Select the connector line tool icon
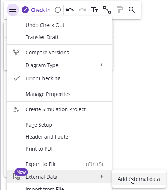The width and height of the screenshot is (168, 190). coord(107,10)
